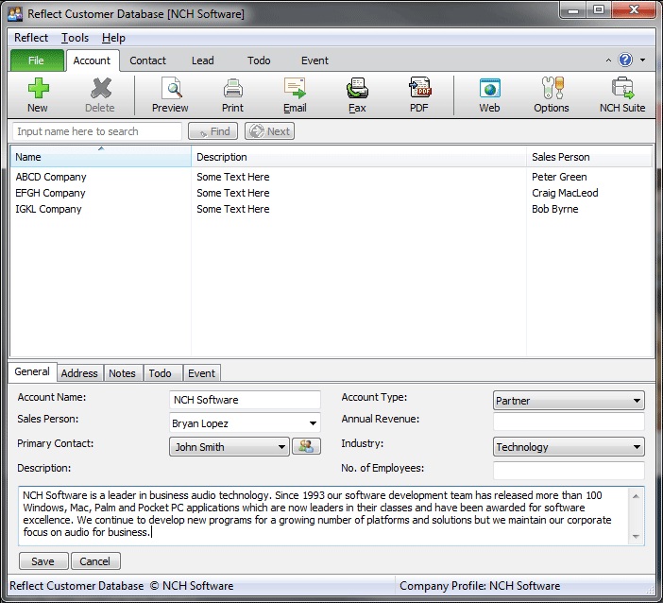
Task: Open the Address details tab
Action: [x=79, y=373]
